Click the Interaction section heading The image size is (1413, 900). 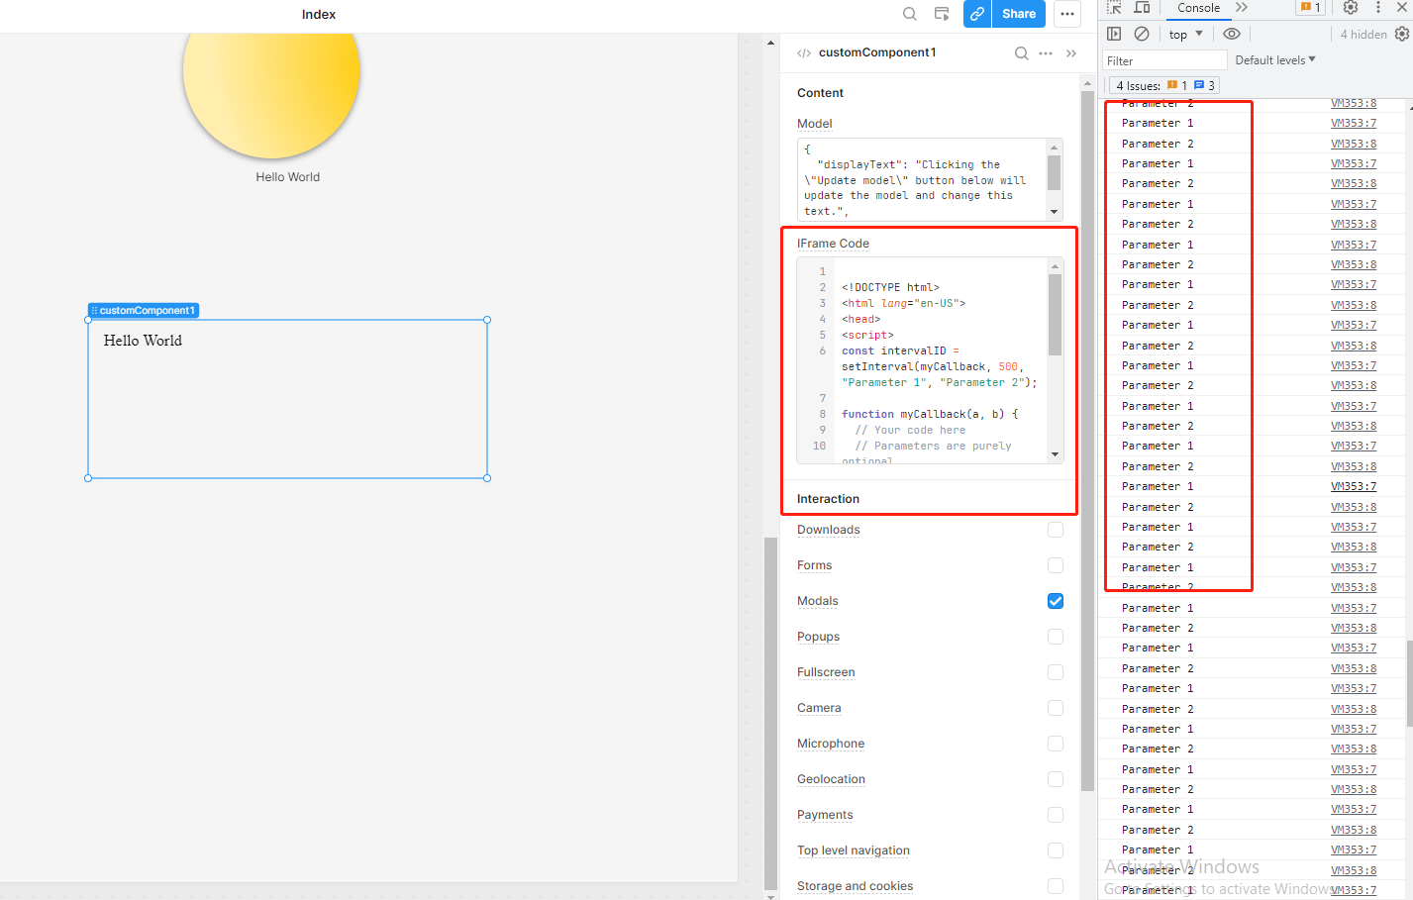pos(828,499)
